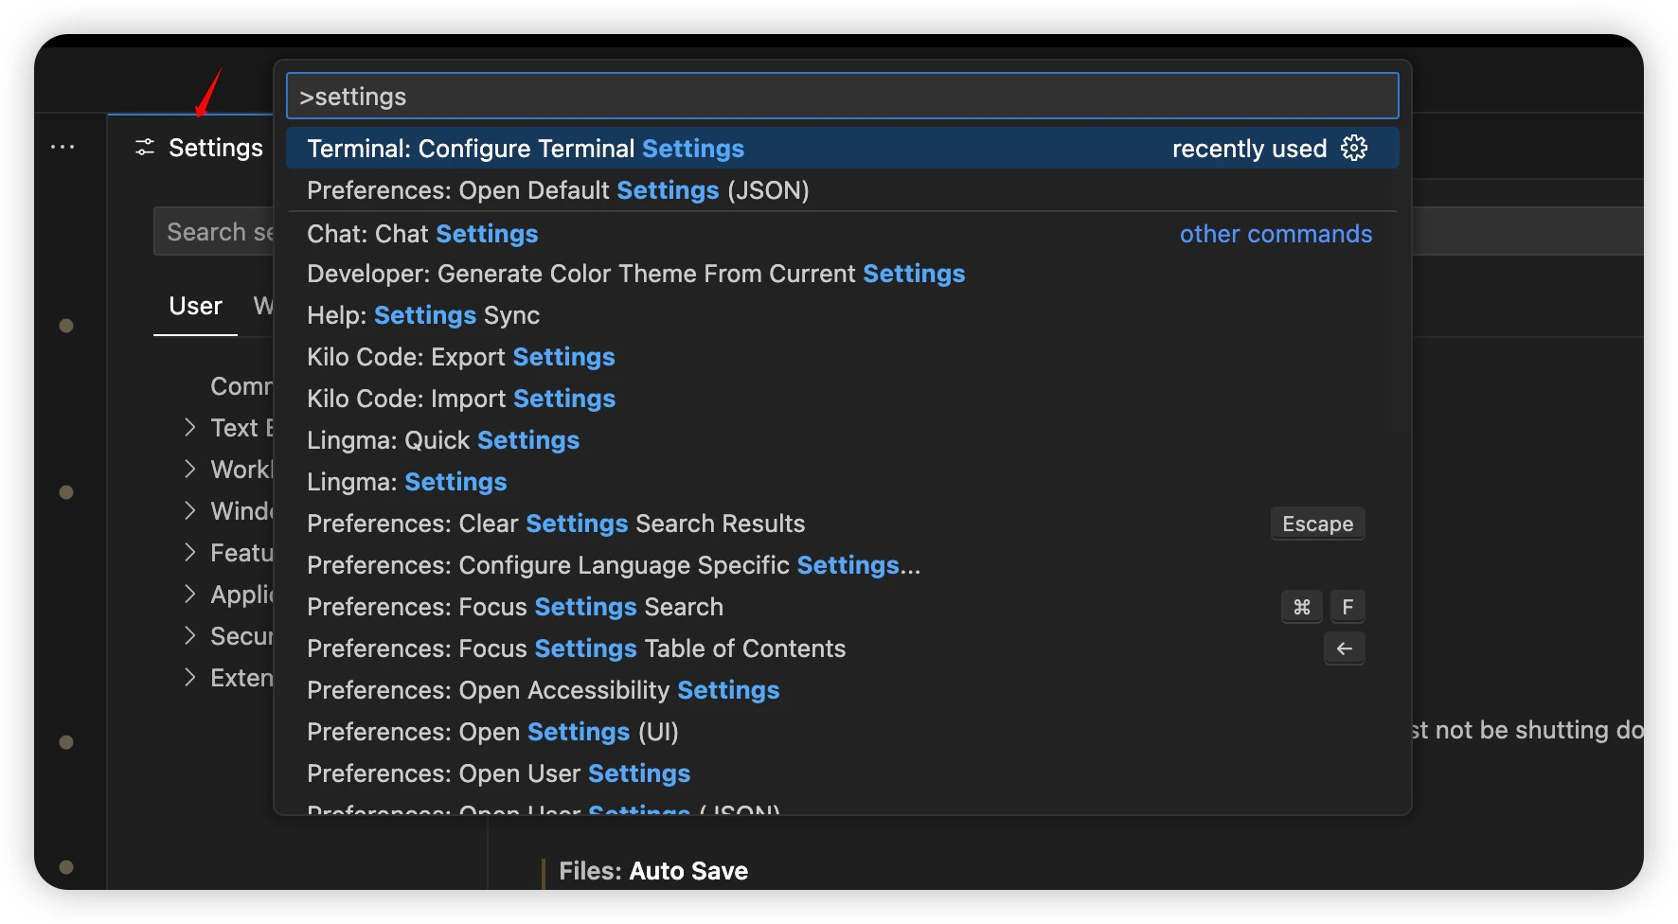Select the Settings editor tab

tap(215, 148)
